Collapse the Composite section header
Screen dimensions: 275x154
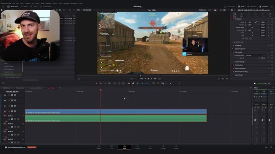238,52
